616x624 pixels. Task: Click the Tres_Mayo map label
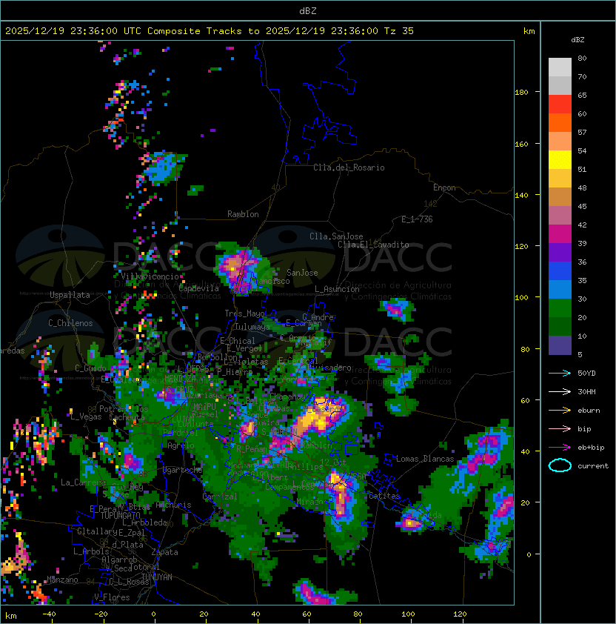tap(244, 313)
